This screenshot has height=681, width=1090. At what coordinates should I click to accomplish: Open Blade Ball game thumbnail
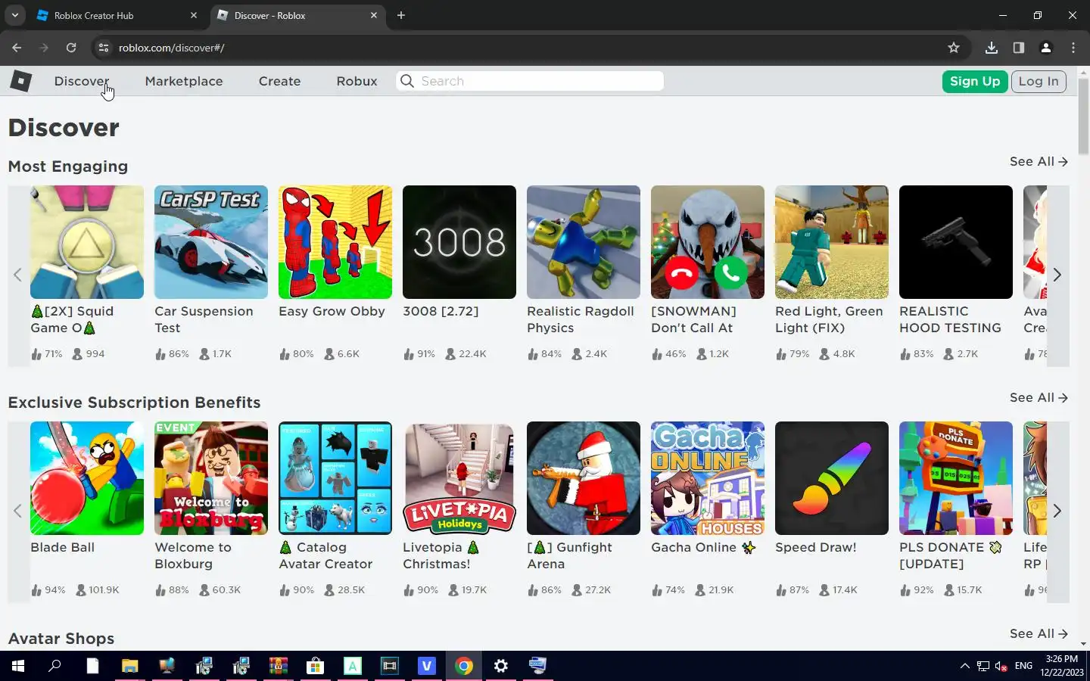tap(87, 478)
